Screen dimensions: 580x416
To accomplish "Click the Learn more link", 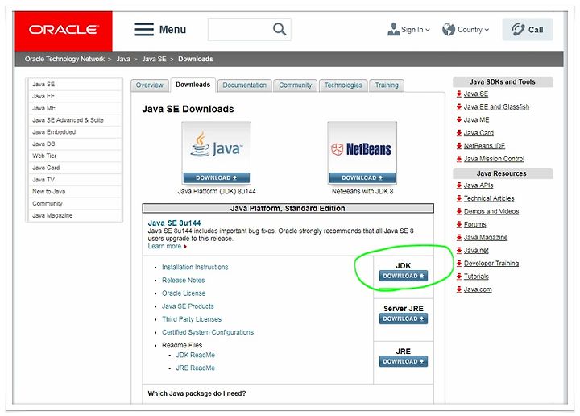I will coord(164,246).
